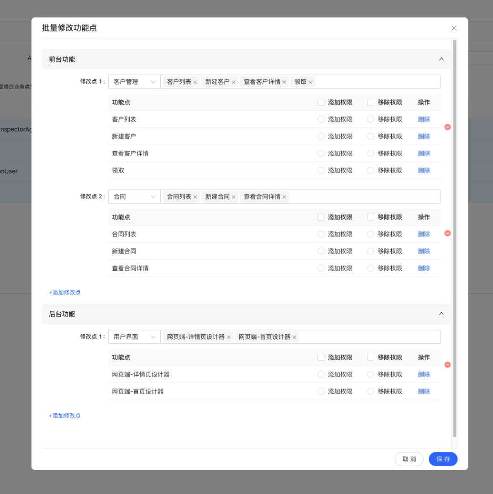493x494 pixels.
Task: Collapse the 后台功能 section
Action: coord(441,314)
